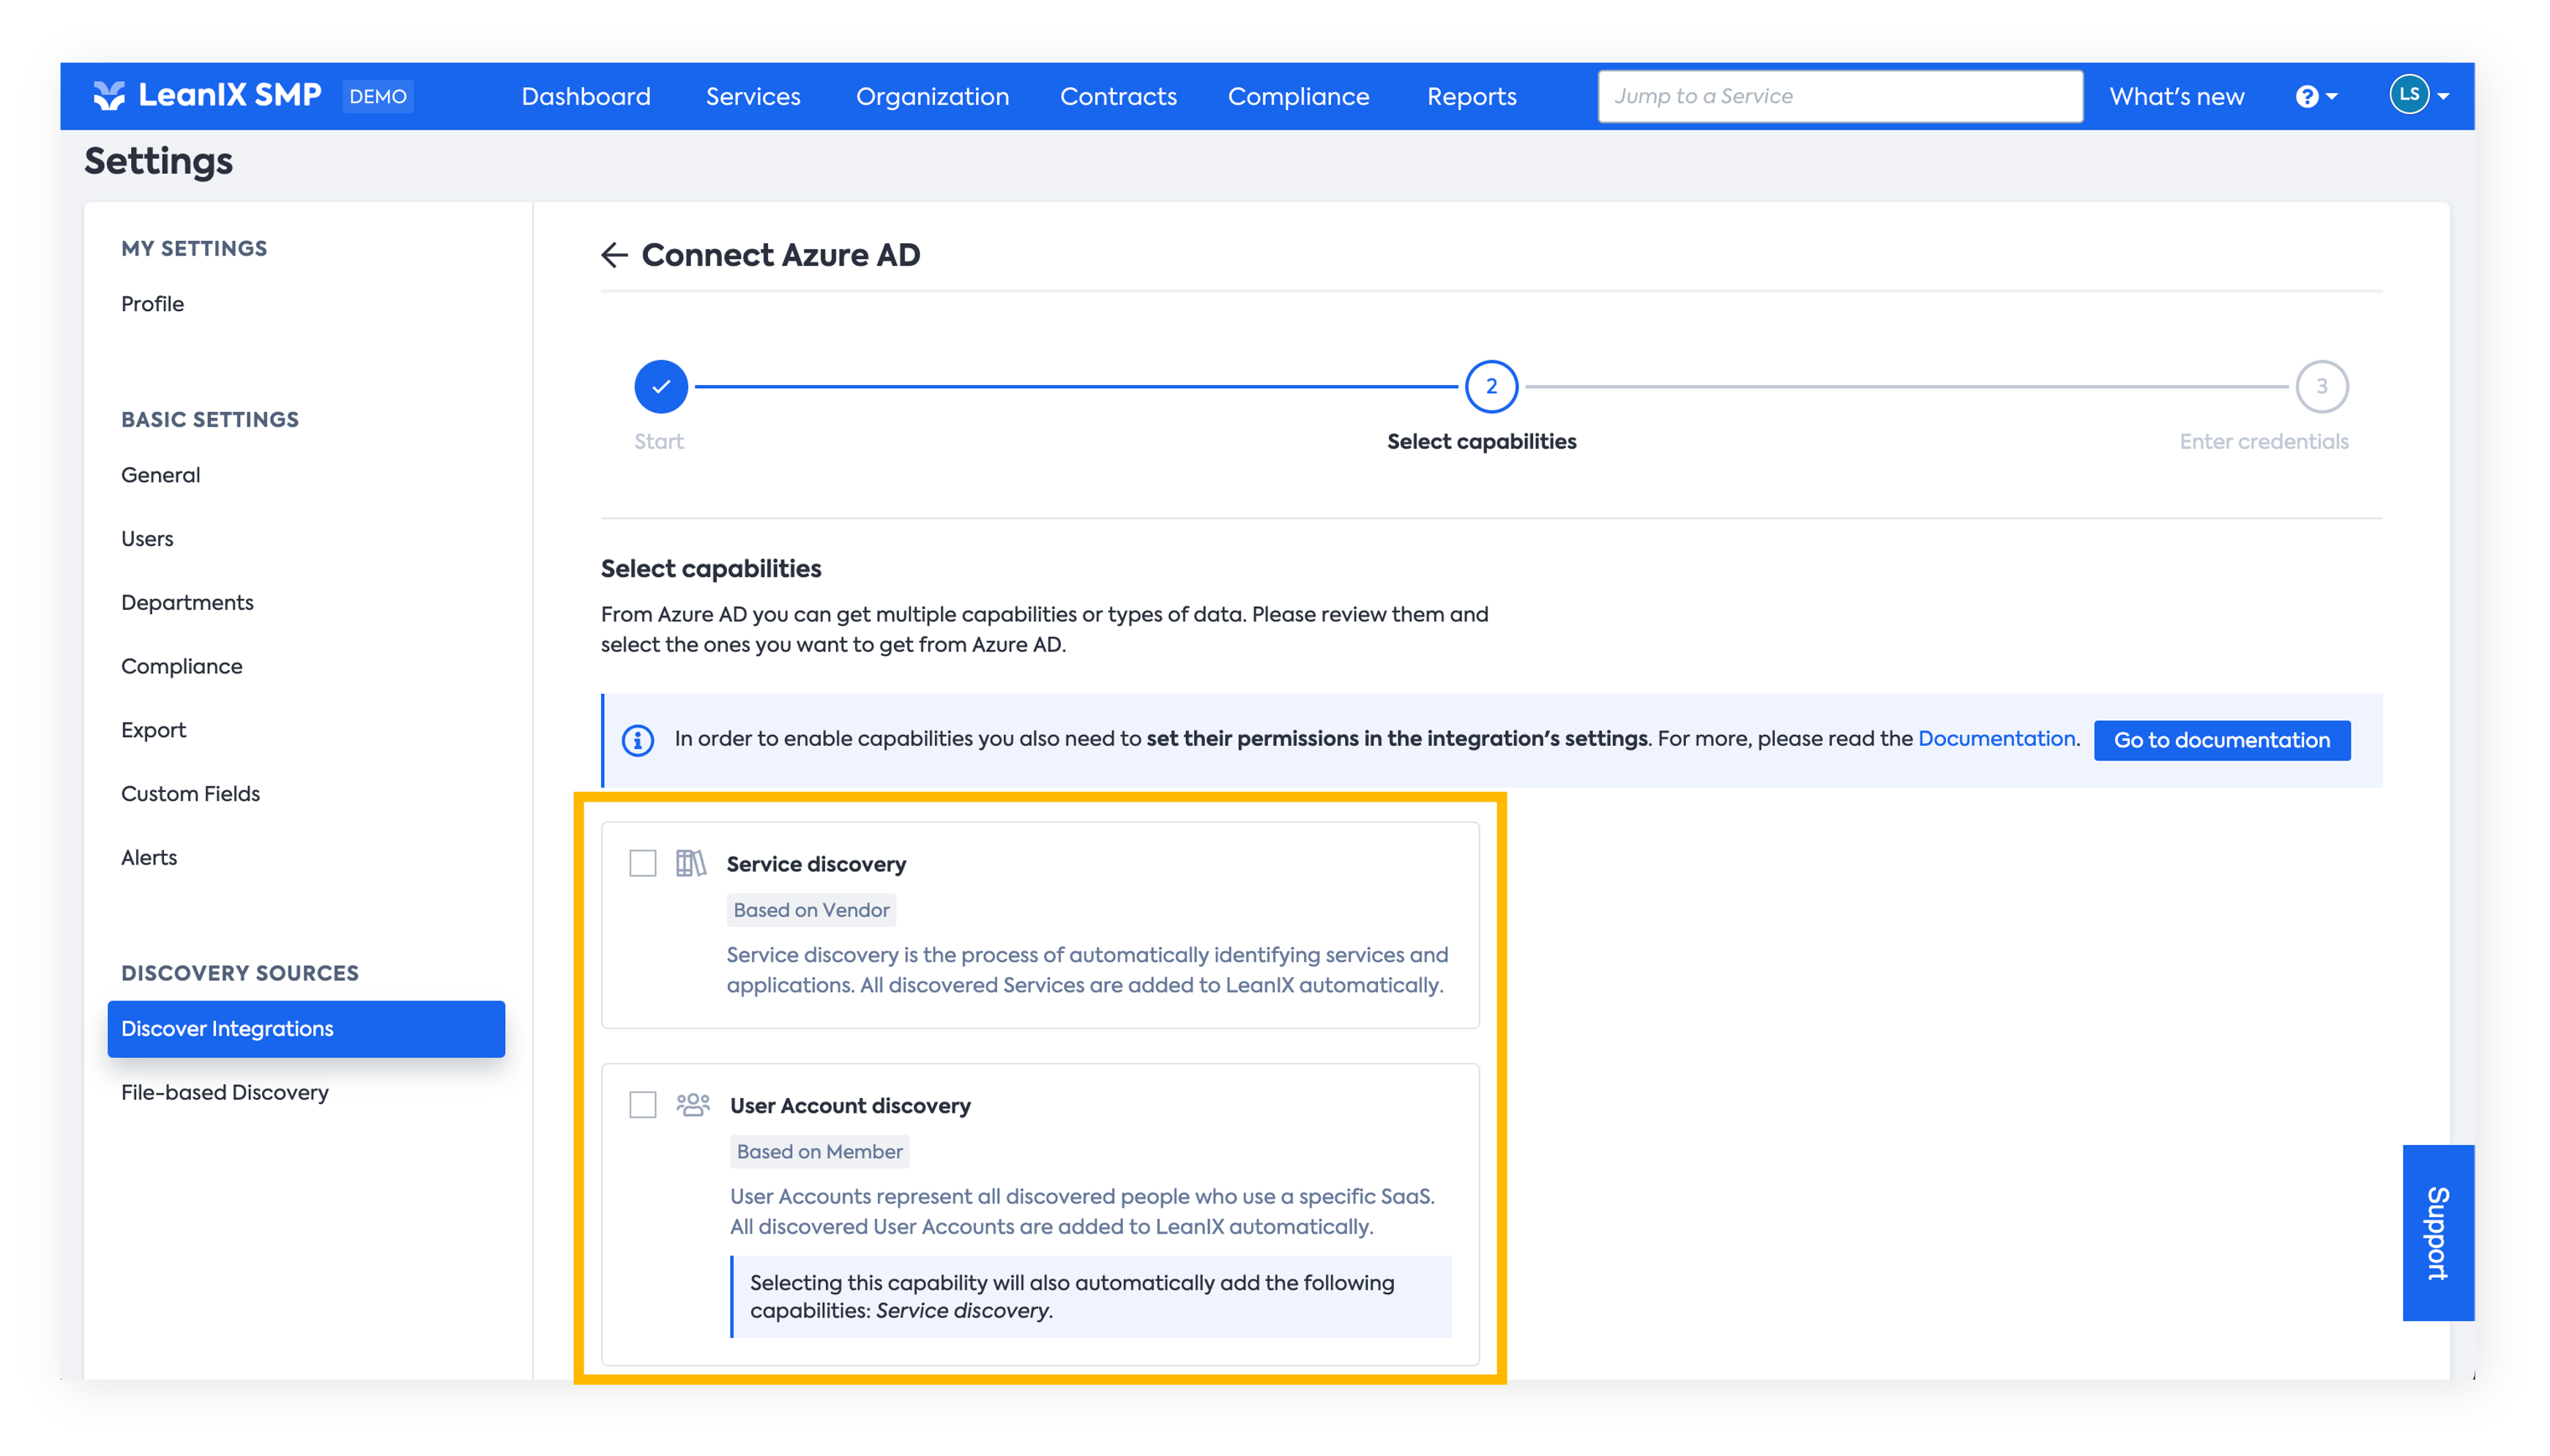Open the Reports nav item

(x=1471, y=96)
